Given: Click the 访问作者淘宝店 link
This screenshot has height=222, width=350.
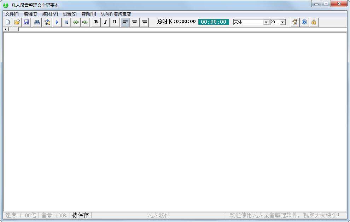Looking at the screenshot, I should (116, 14).
